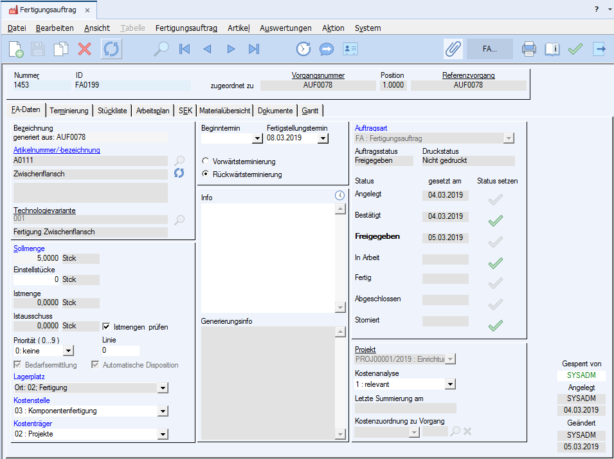Viewport: 614px width, 459px height.
Task: Open search with the magnifier toolbar icon
Action: click(x=161, y=49)
